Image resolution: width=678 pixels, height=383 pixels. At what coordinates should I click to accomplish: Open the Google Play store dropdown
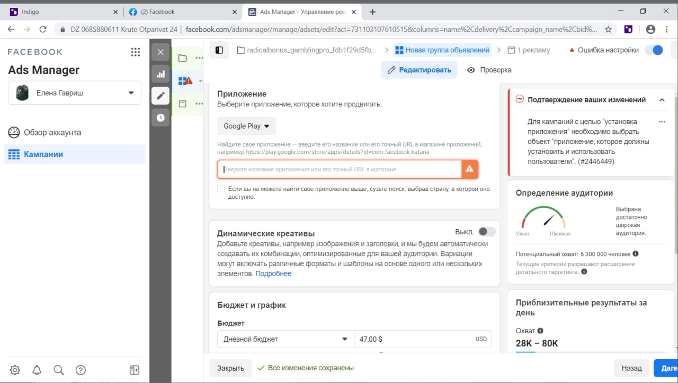point(246,126)
